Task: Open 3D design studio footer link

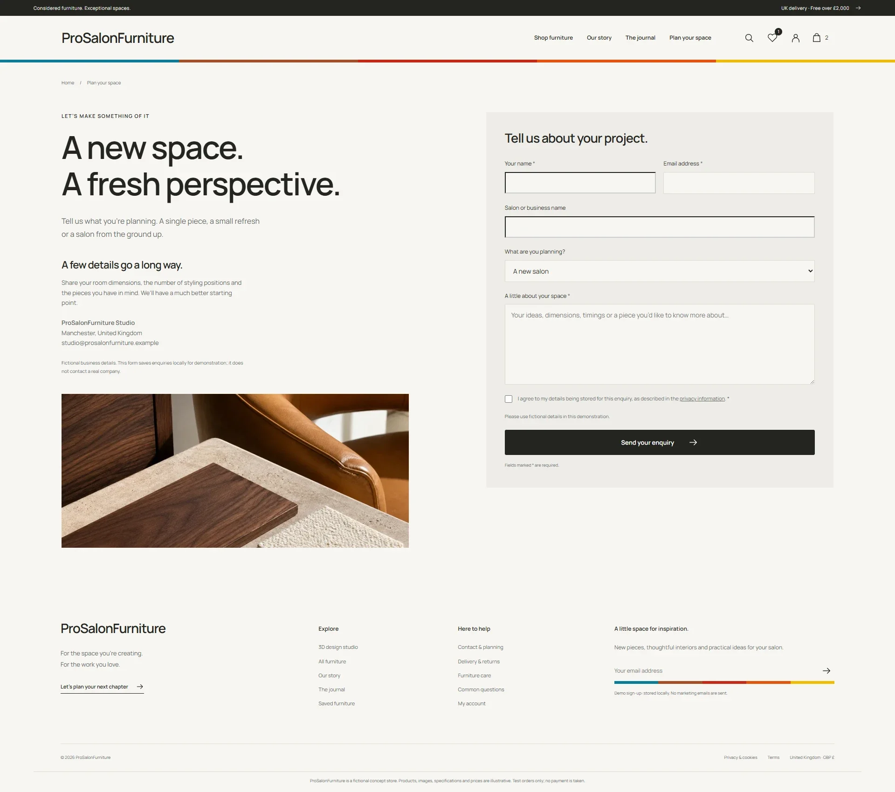Action: click(x=338, y=647)
